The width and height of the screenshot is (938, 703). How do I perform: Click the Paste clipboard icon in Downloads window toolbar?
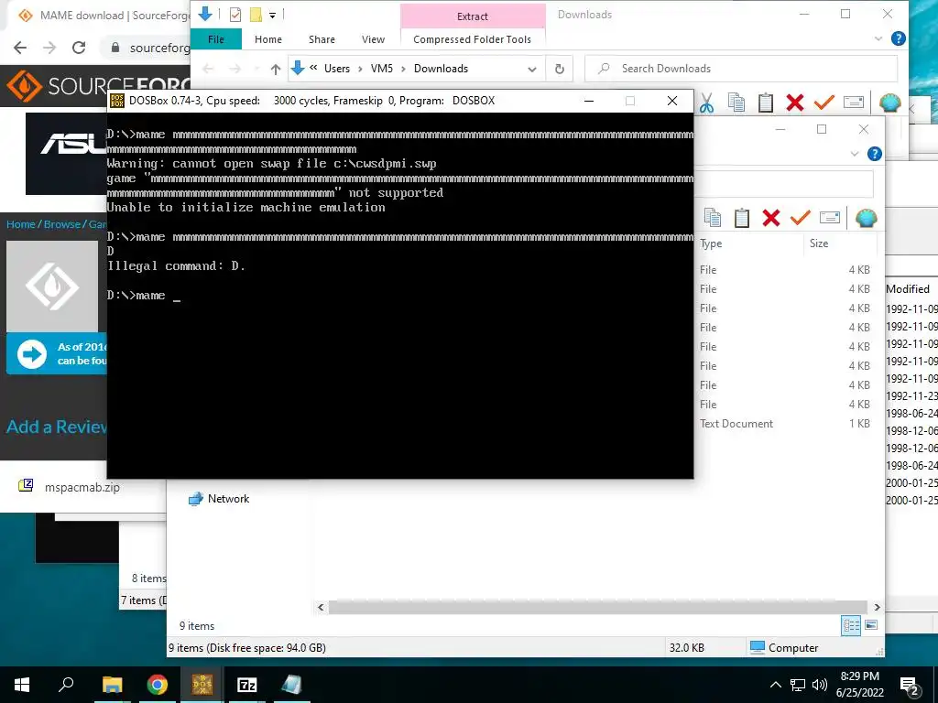[766, 103]
